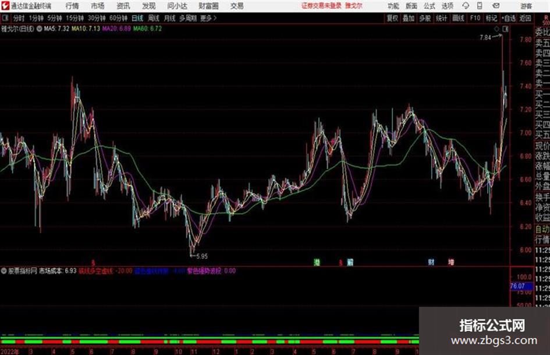Toggle left panel icon beside 分时
The image size is (550, 355).
(5, 18)
